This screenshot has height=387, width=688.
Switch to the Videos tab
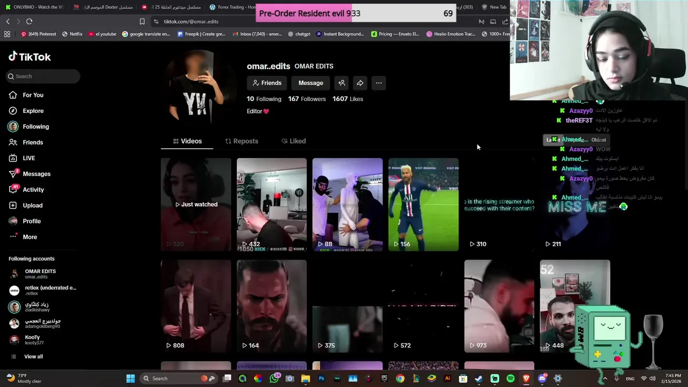(187, 141)
